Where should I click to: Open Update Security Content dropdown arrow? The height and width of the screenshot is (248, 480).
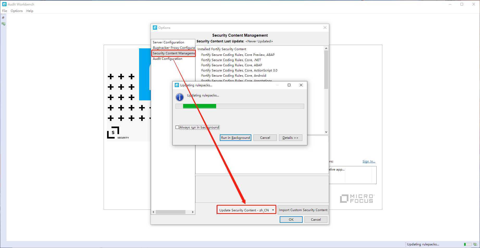click(x=273, y=210)
